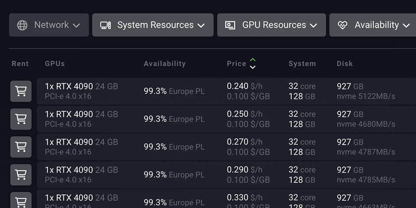Click the GPUs column header

pyautogui.click(x=55, y=63)
